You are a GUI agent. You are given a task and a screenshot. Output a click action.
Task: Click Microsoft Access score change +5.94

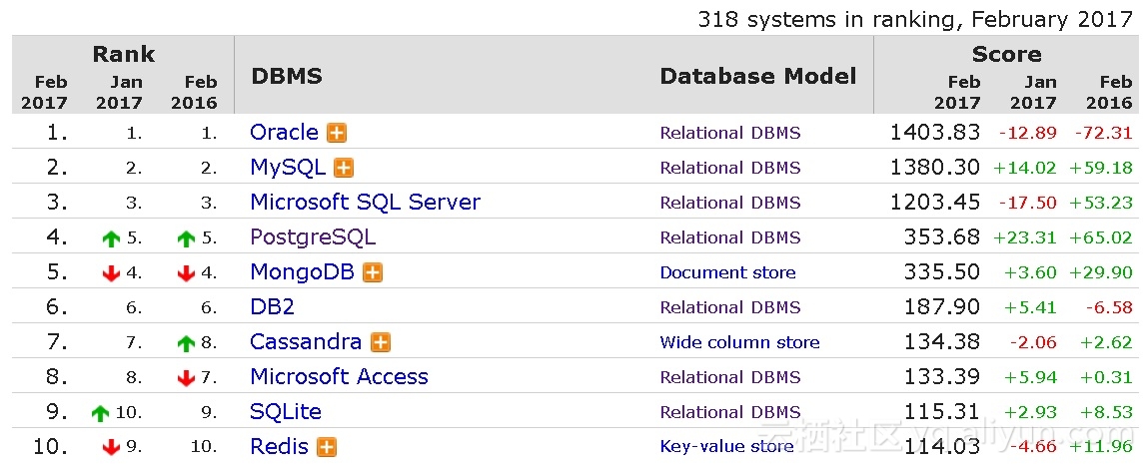point(1030,377)
